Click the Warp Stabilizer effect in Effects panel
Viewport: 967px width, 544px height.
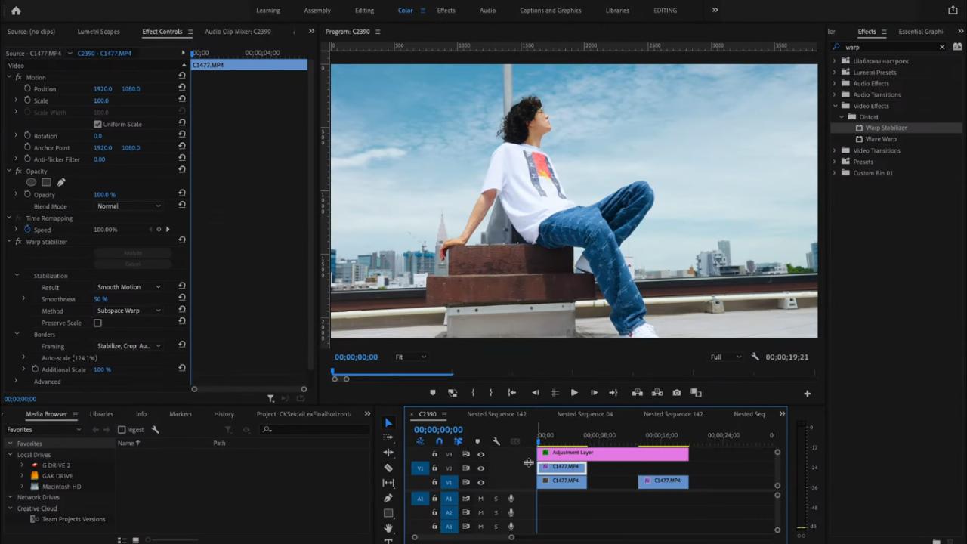coord(885,128)
